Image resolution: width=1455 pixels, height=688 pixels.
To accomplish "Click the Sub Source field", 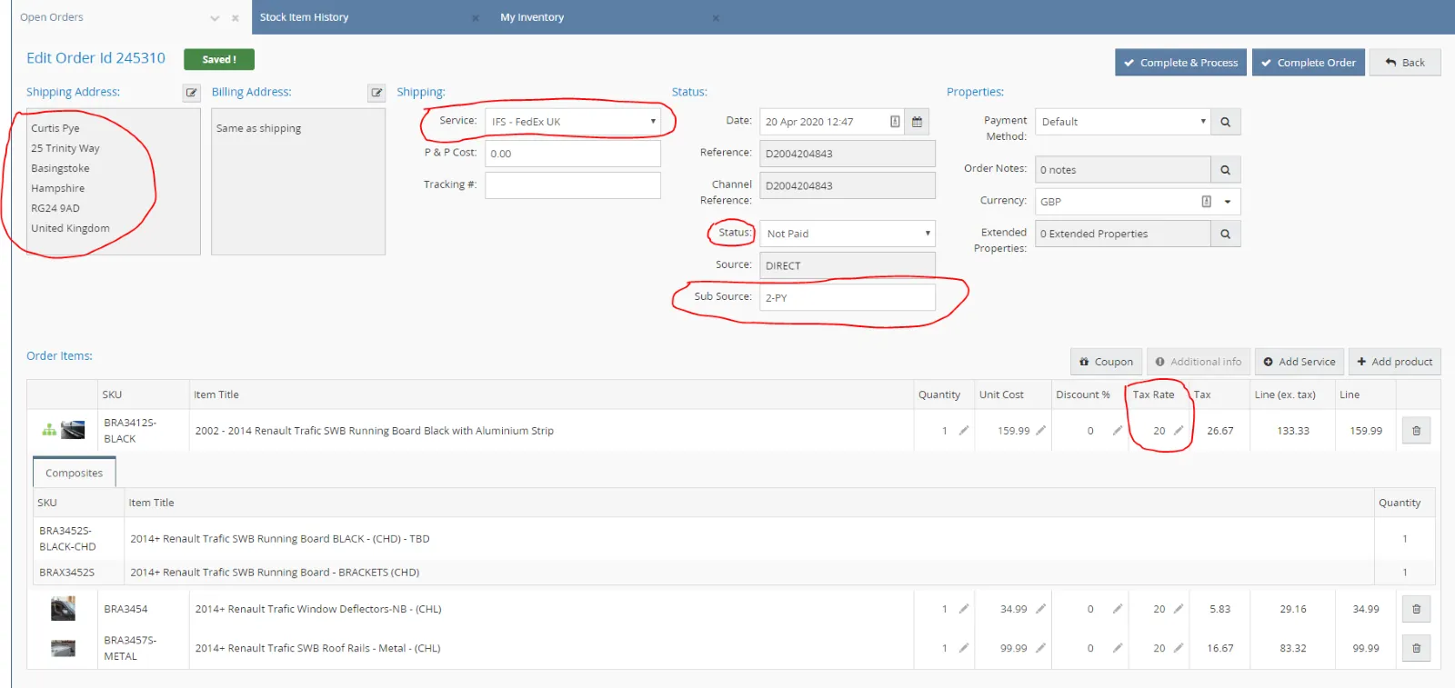I will click(848, 297).
